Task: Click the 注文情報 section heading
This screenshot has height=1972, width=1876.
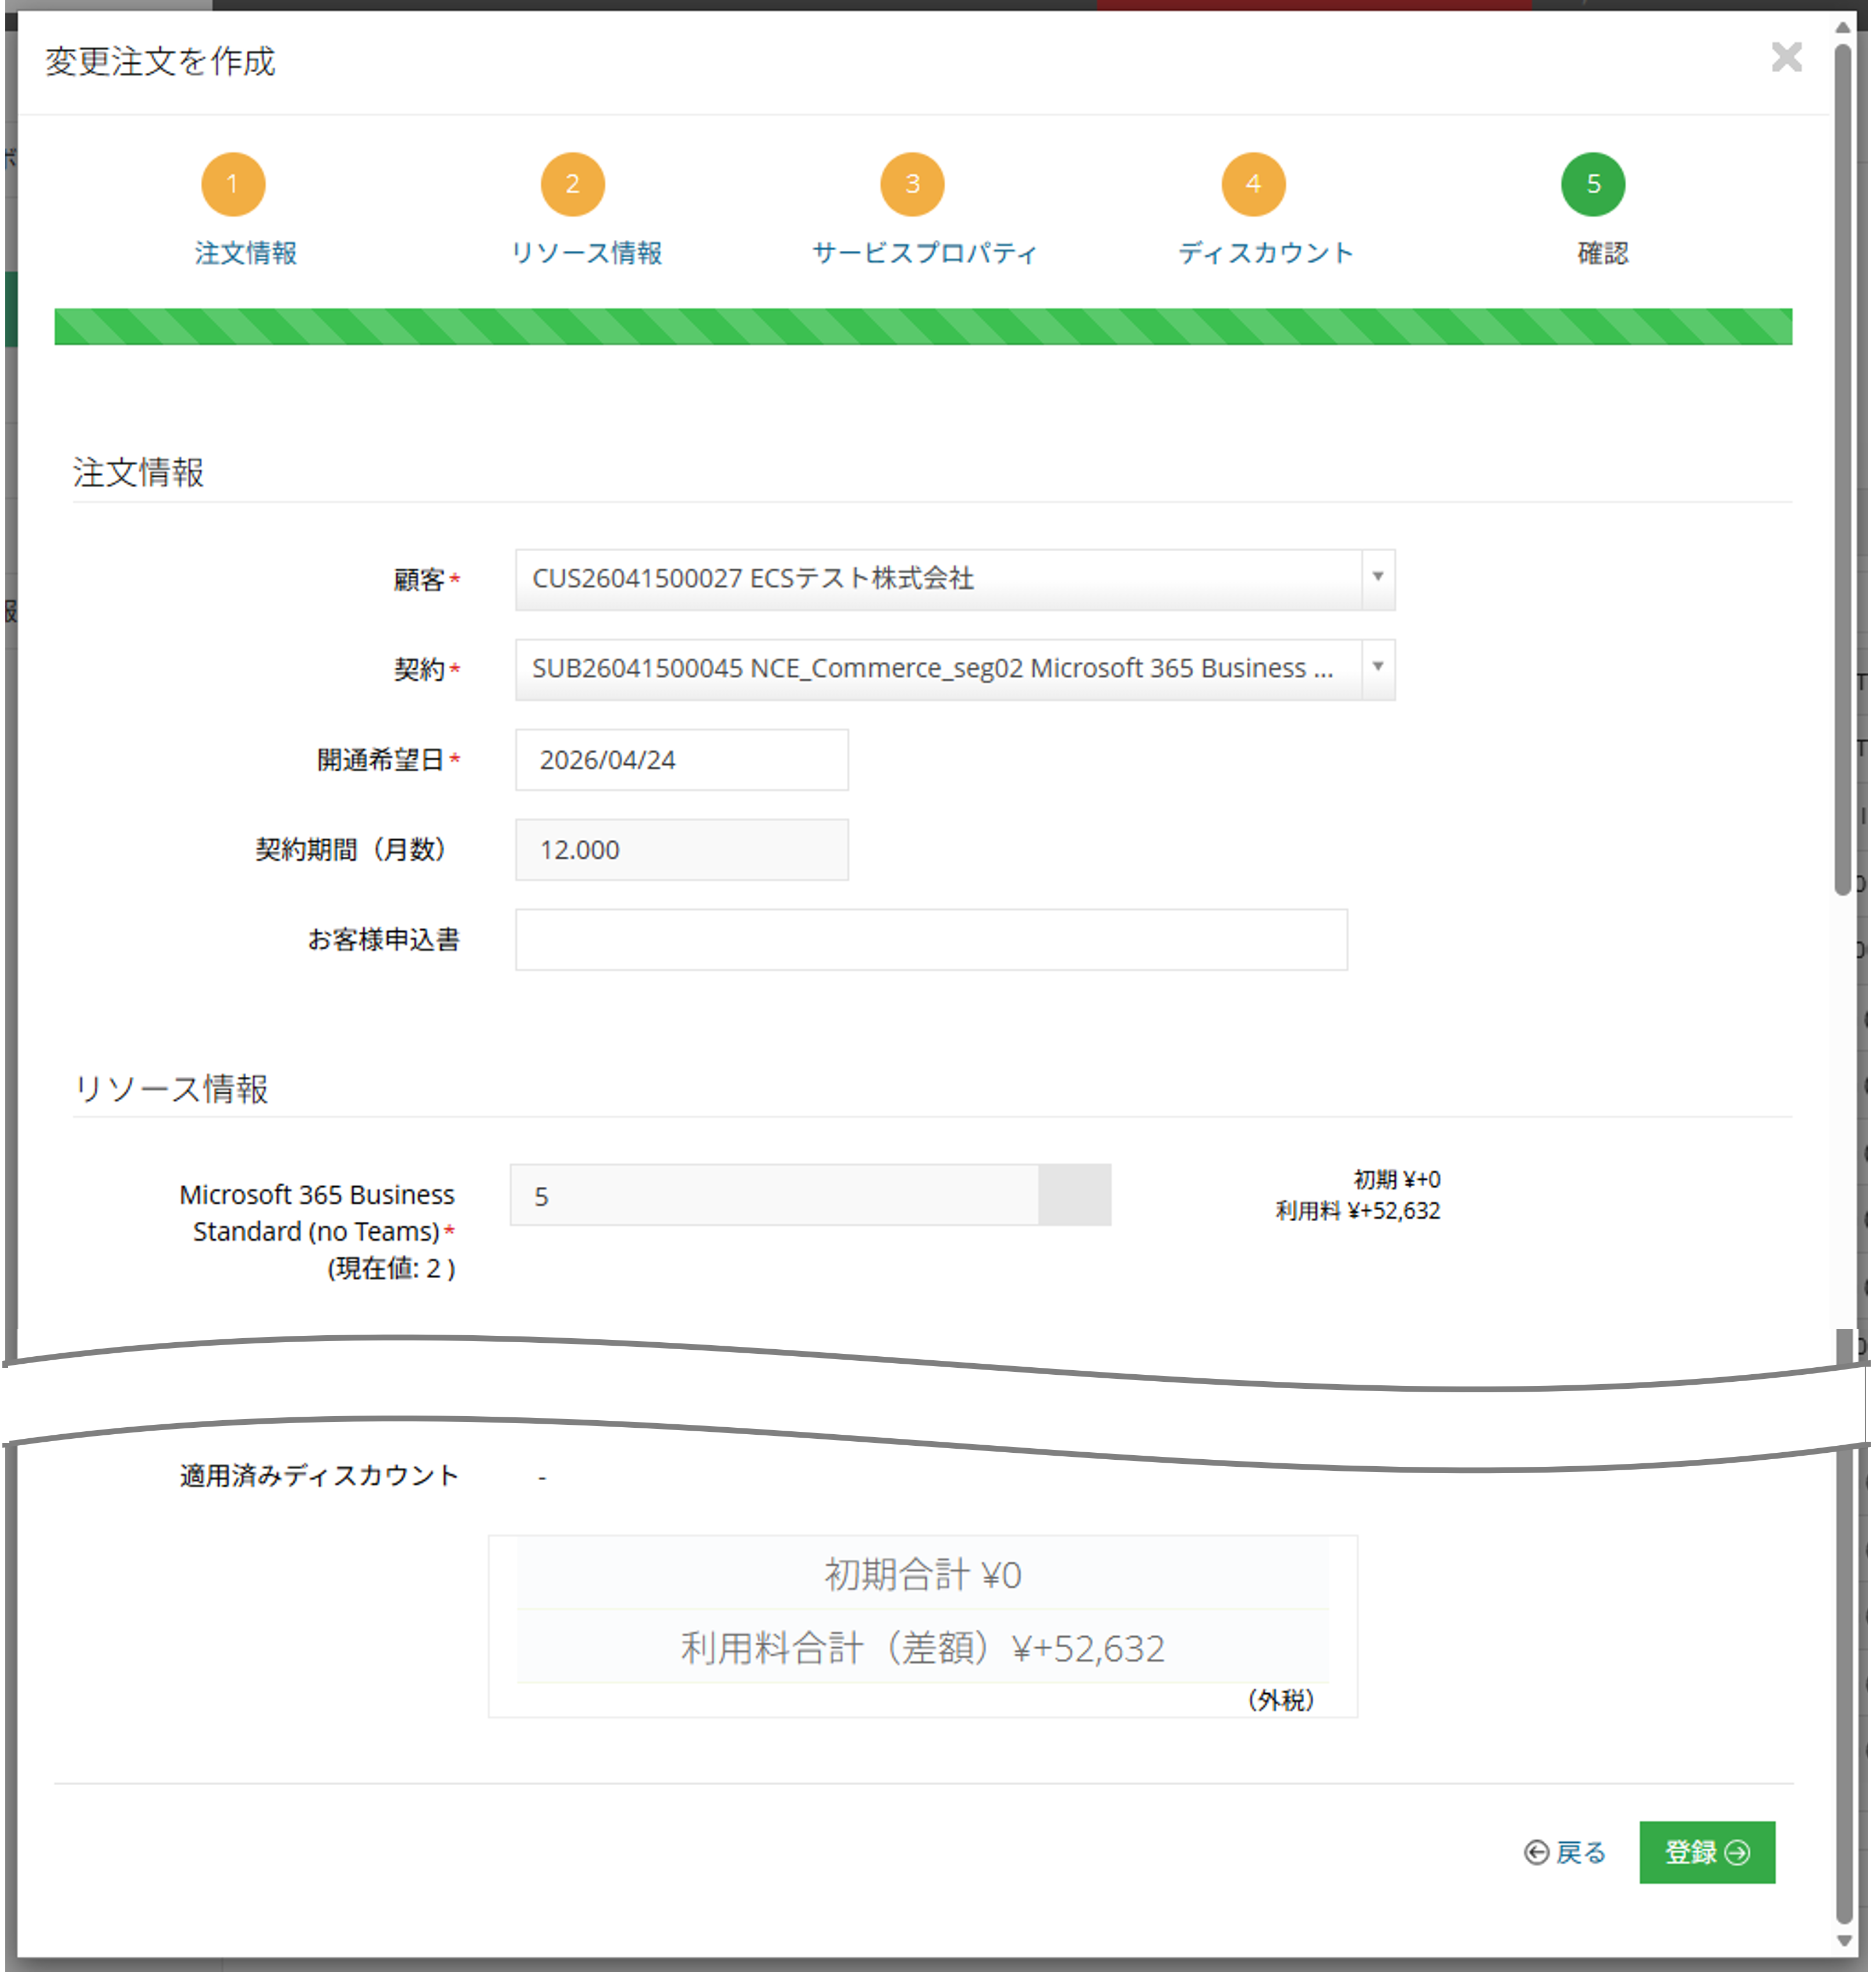Action: (138, 472)
